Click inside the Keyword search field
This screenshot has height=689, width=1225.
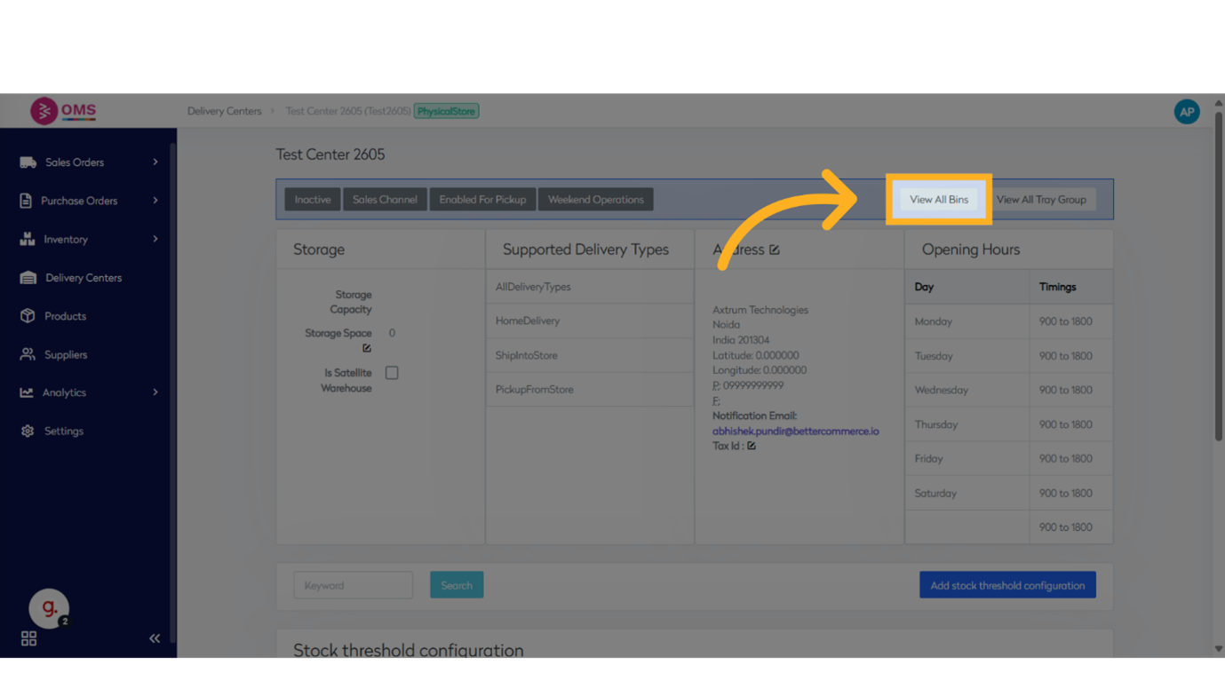353,584
